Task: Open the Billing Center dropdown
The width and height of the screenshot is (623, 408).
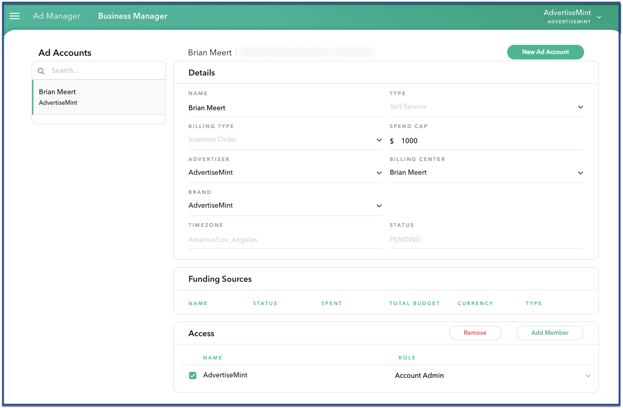Action: (487, 172)
